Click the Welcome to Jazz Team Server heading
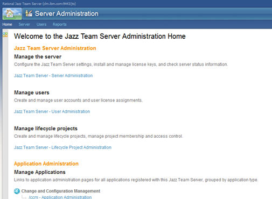This screenshot has width=272, height=199. [100, 36]
